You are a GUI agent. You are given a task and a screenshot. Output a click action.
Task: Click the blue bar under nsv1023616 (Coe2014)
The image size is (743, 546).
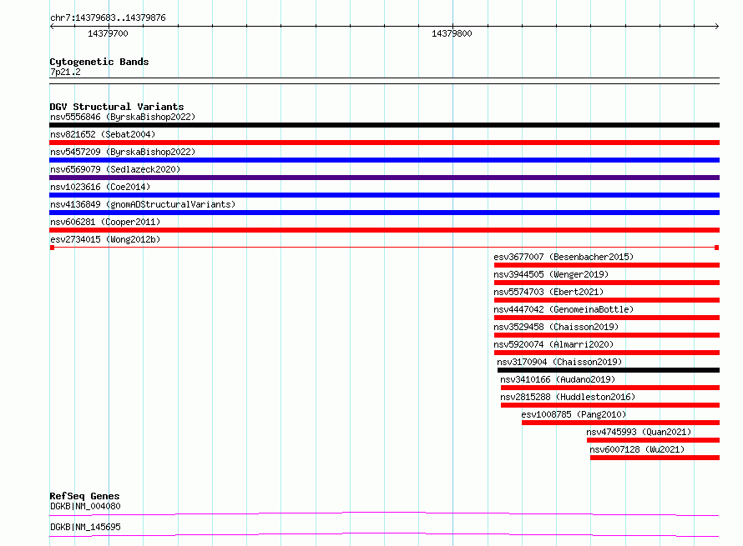(x=384, y=195)
